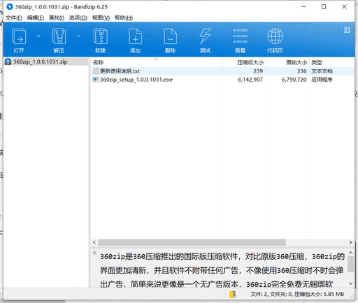Select the 更新使用说明.txt file row
Image resolution: width=358 pixels, height=303 pixels.
pos(222,71)
